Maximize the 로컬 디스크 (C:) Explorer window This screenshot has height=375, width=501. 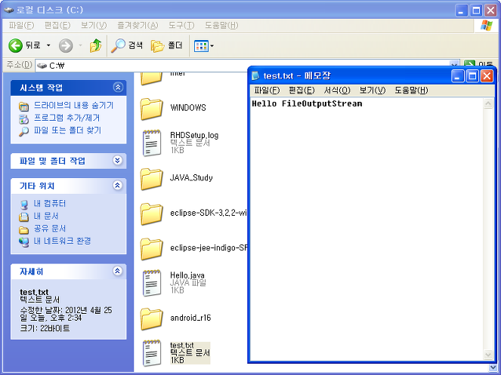pos(476,11)
